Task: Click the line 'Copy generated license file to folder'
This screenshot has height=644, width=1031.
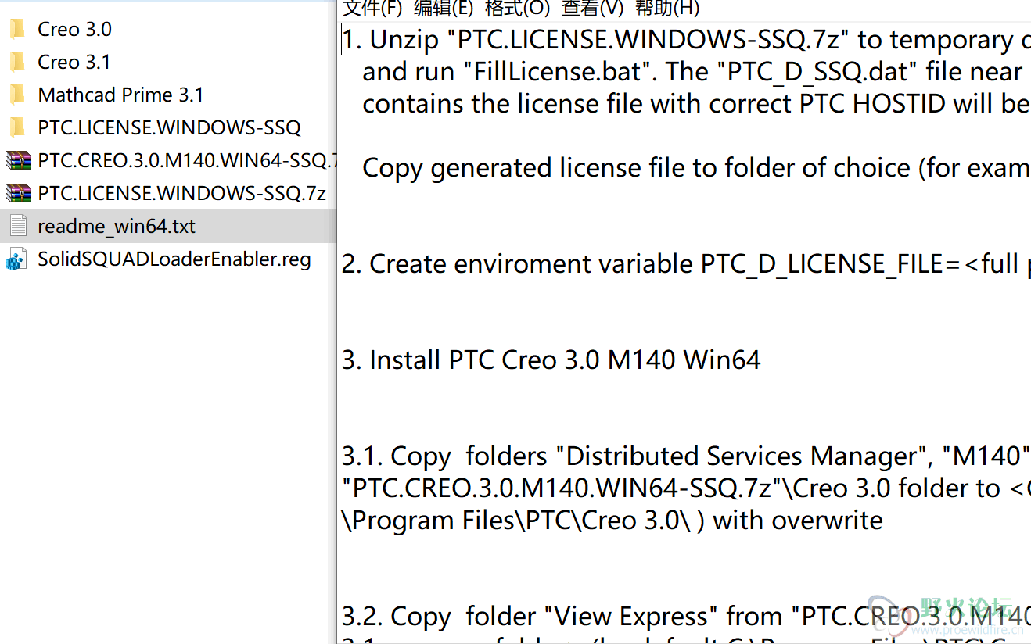Action: tap(696, 168)
